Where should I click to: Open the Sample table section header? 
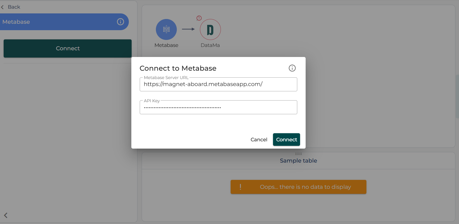(x=298, y=161)
